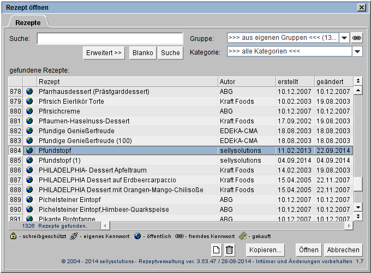Switch to the Rezepte tab
Image resolution: width=371 pixels, height=273 pixels.
pos(28,22)
